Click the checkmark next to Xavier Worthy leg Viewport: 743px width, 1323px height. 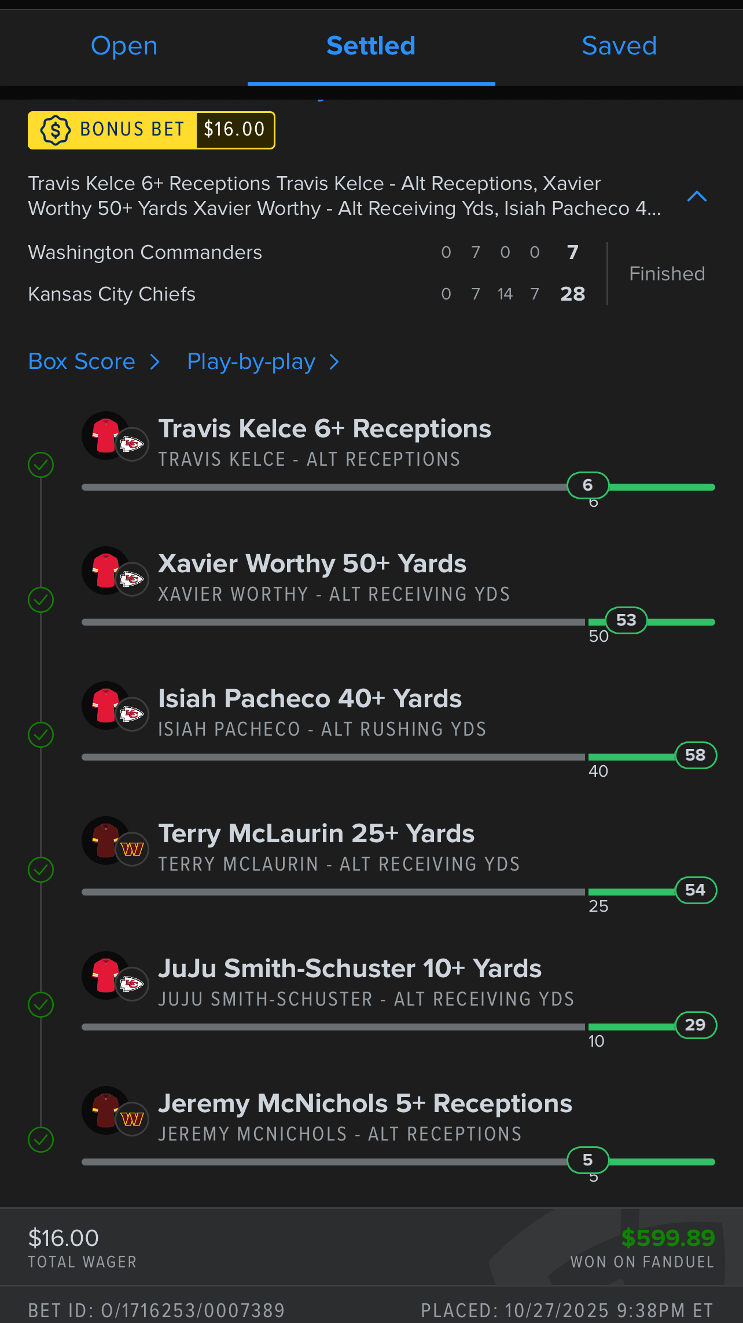coord(41,600)
